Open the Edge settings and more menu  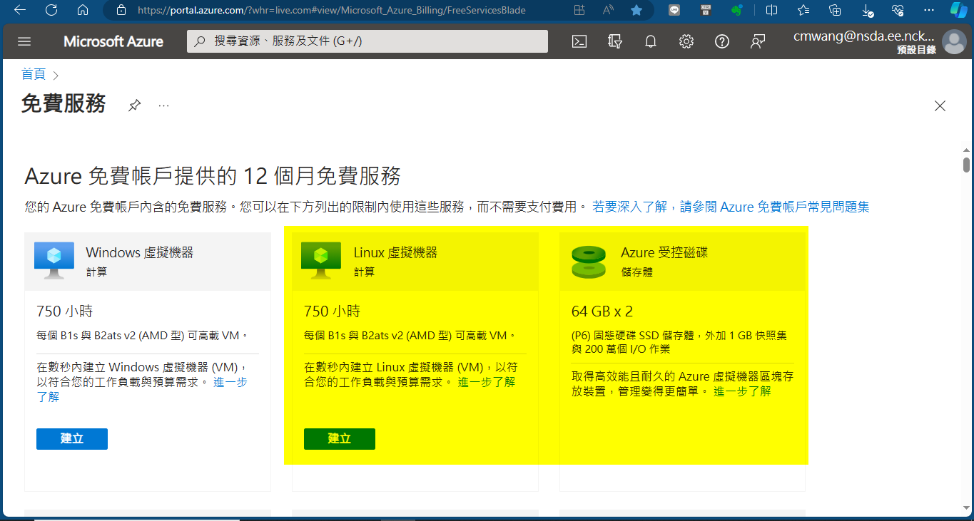pos(928,10)
